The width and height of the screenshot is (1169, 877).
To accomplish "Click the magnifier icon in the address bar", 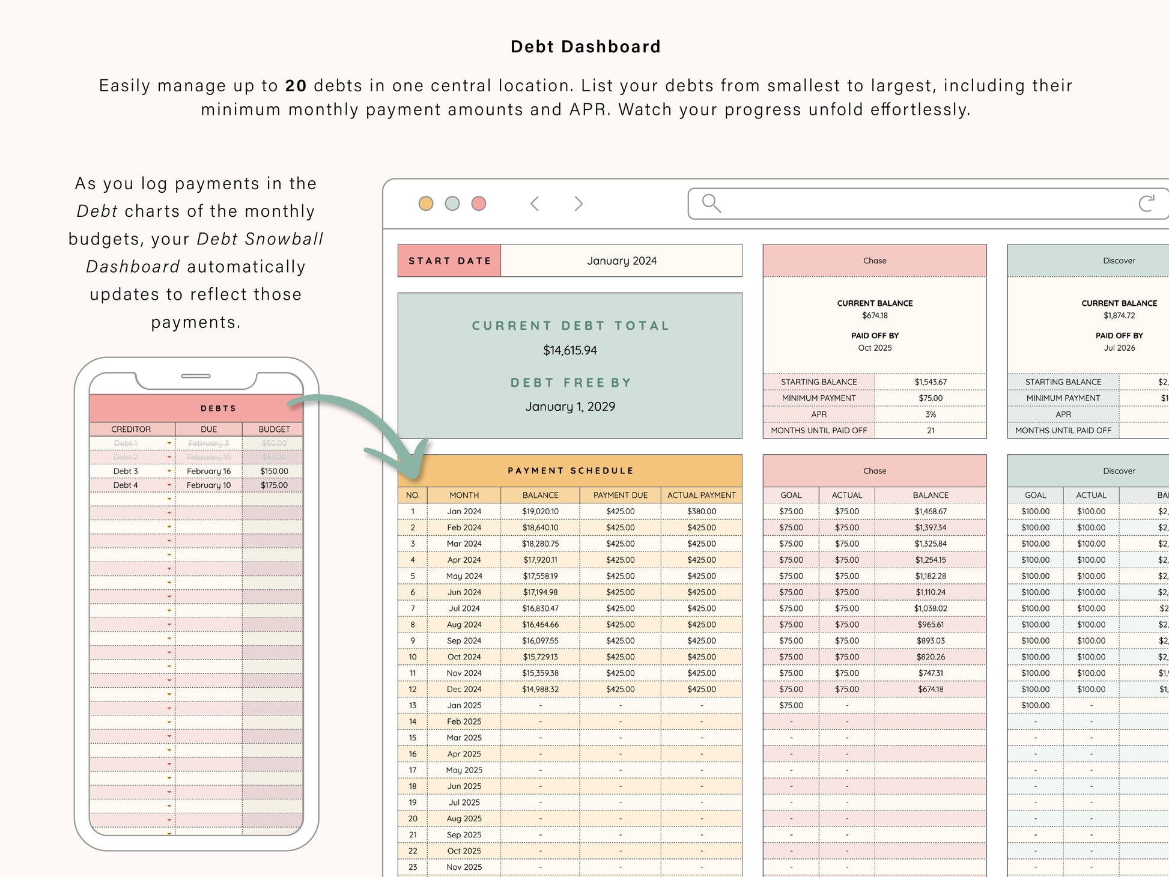I will (711, 204).
